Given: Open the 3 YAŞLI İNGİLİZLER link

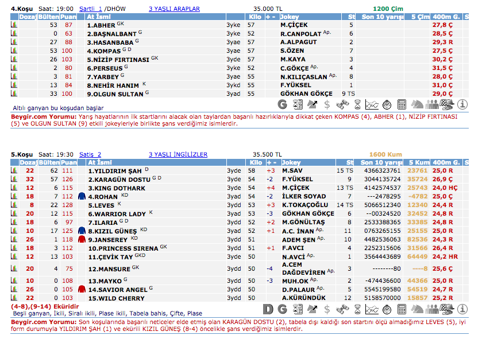Looking at the screenshot, I should [178, 154].
